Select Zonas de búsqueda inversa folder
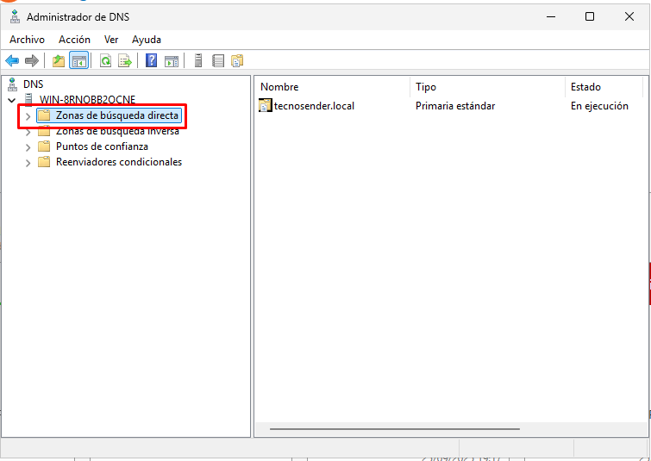This screenshot has width=651, height=461. coord(117,131)
